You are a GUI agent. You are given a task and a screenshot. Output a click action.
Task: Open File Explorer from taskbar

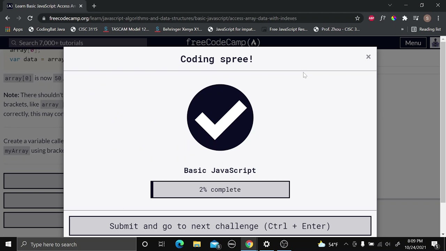coord(197,244)
